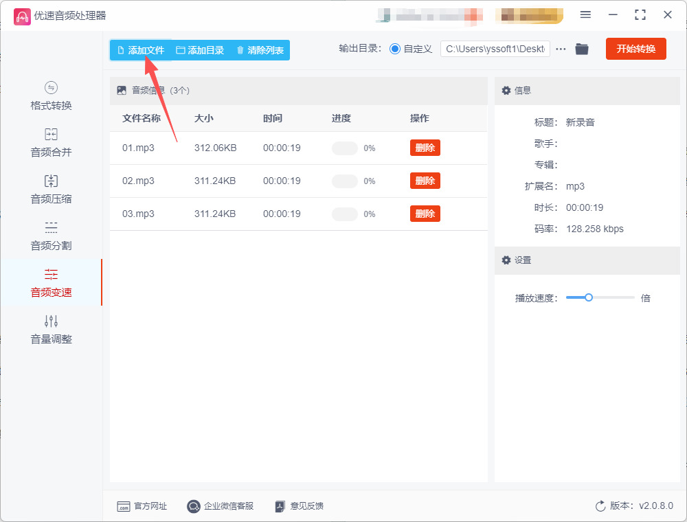Click the 新录音 title value
Screen dimensions: 687x522
tap(580, 123)
